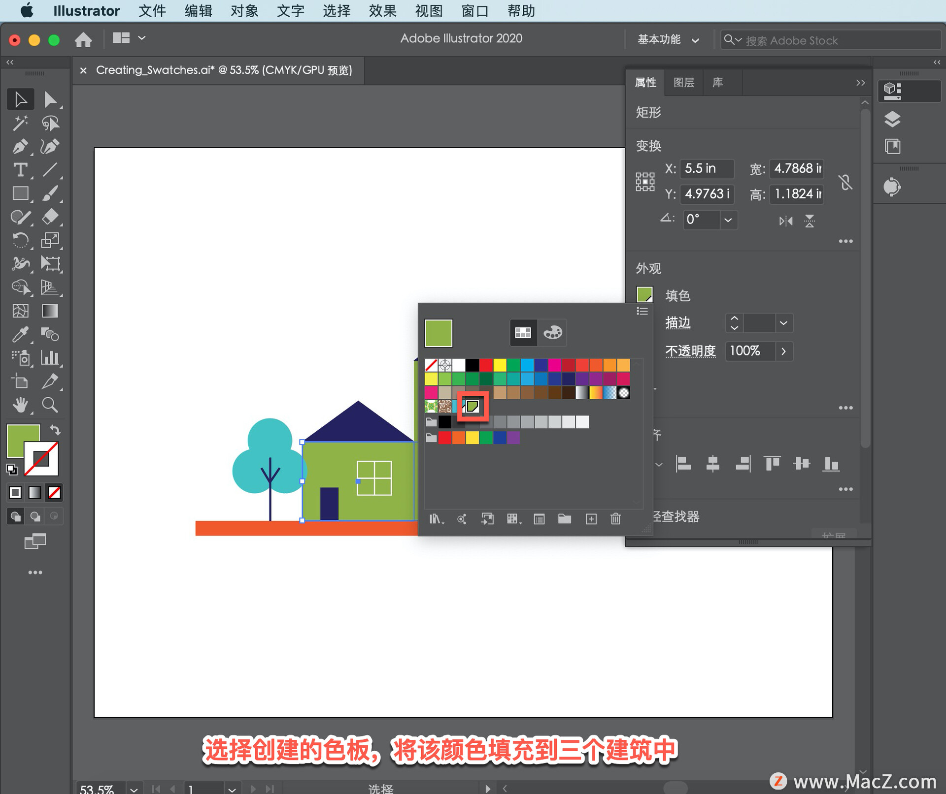Viewport: 946px width, 794px height.
Task: Pick the Gradient tool
Action: pyautogui.click(x=50, y=311)
